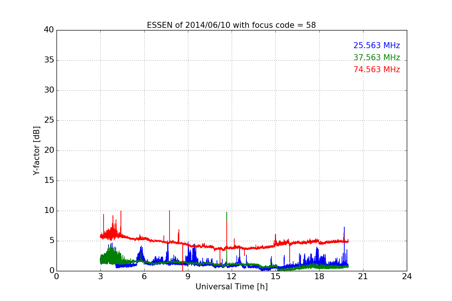452x301 pixels.
Task: Click x-axis tick label '3'
Action: point(100,277)
